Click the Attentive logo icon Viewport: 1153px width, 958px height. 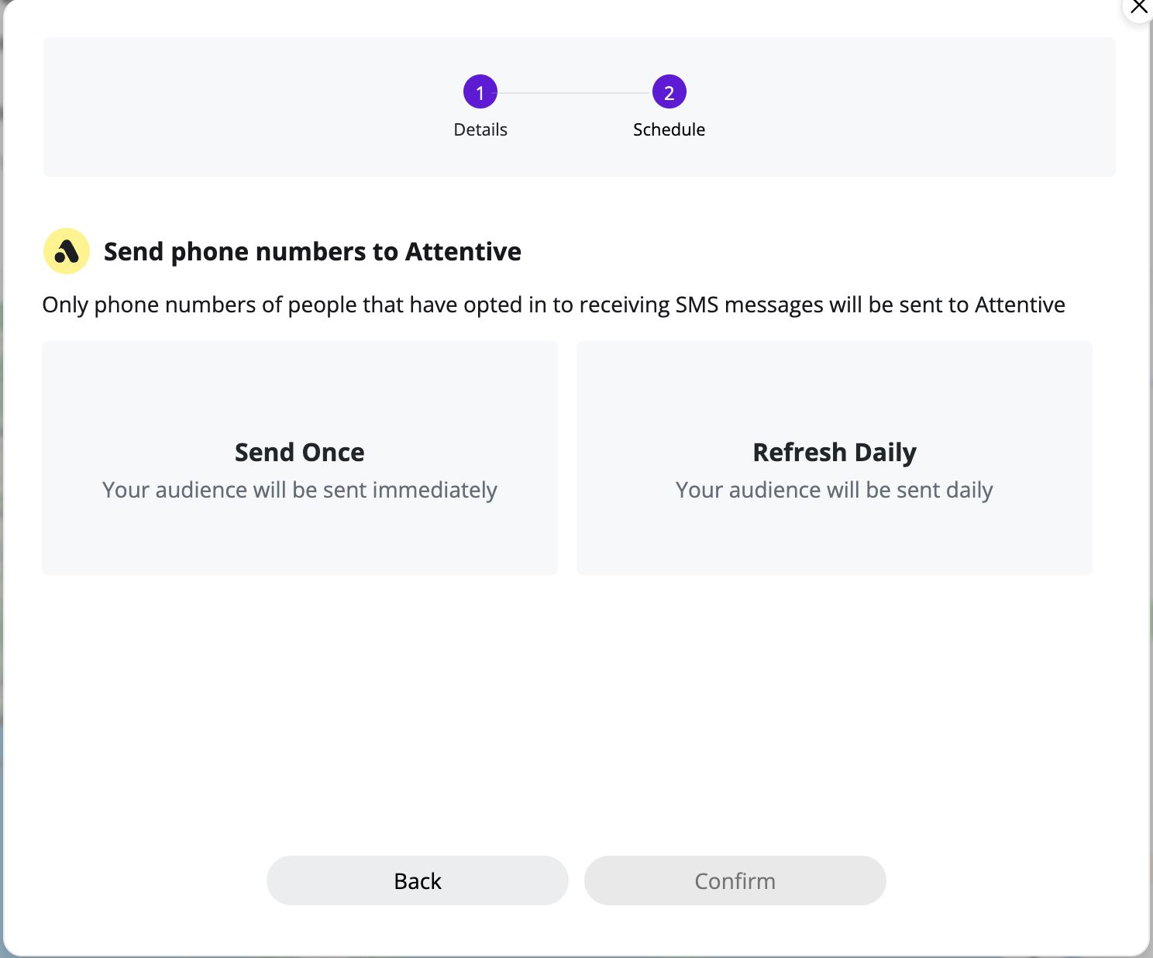[x=67, y=251]
